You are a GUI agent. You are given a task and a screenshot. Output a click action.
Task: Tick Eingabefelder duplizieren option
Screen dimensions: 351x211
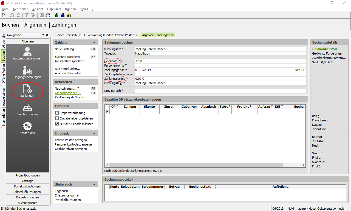57,118
